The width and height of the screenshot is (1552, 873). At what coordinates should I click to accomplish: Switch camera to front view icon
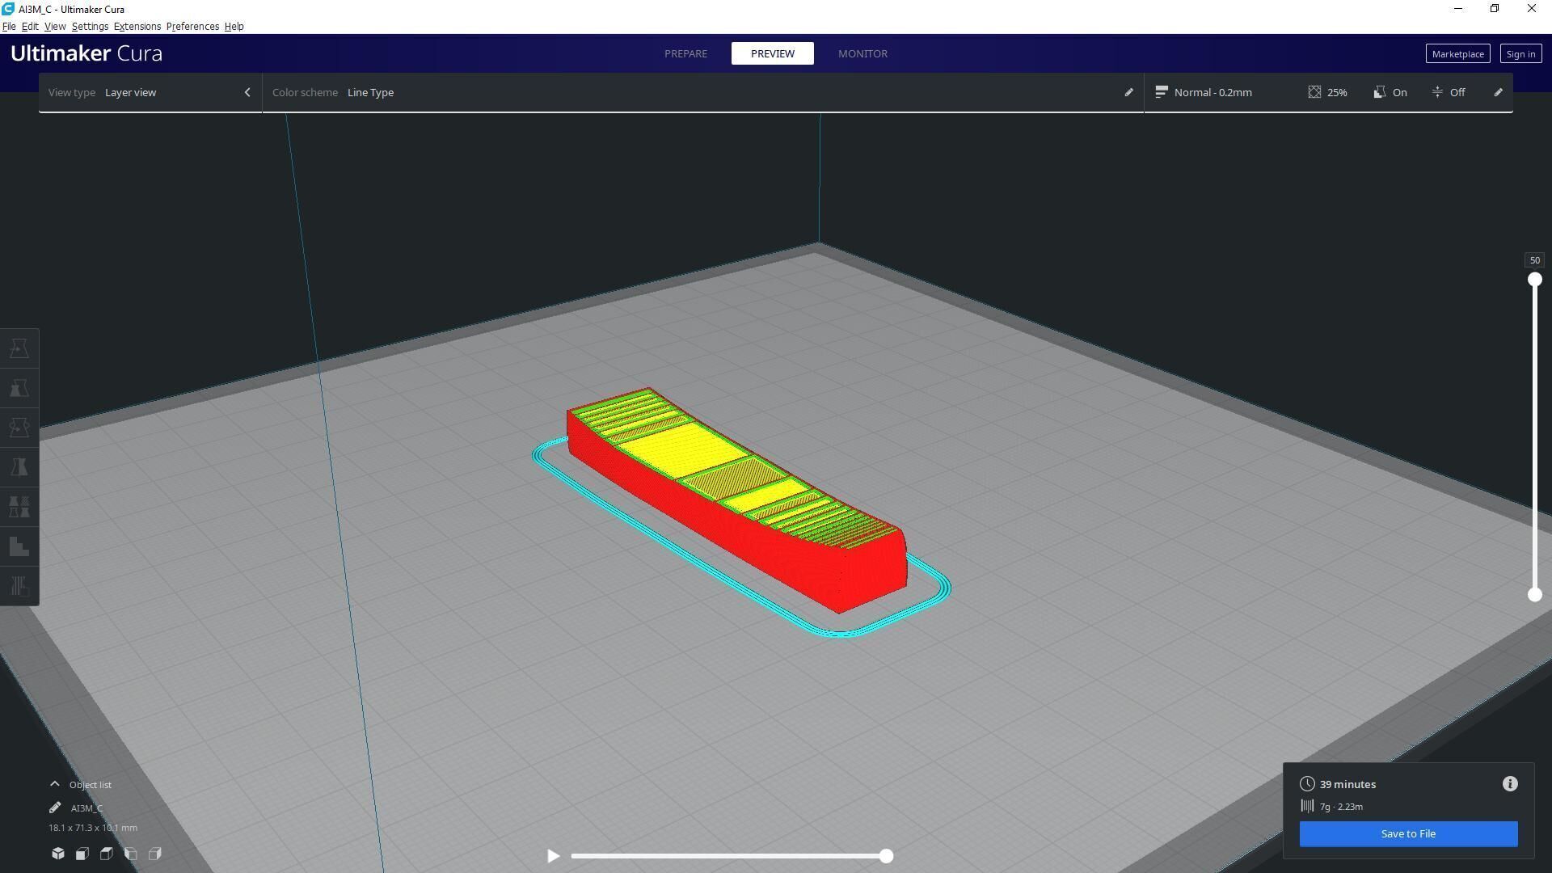82,854
